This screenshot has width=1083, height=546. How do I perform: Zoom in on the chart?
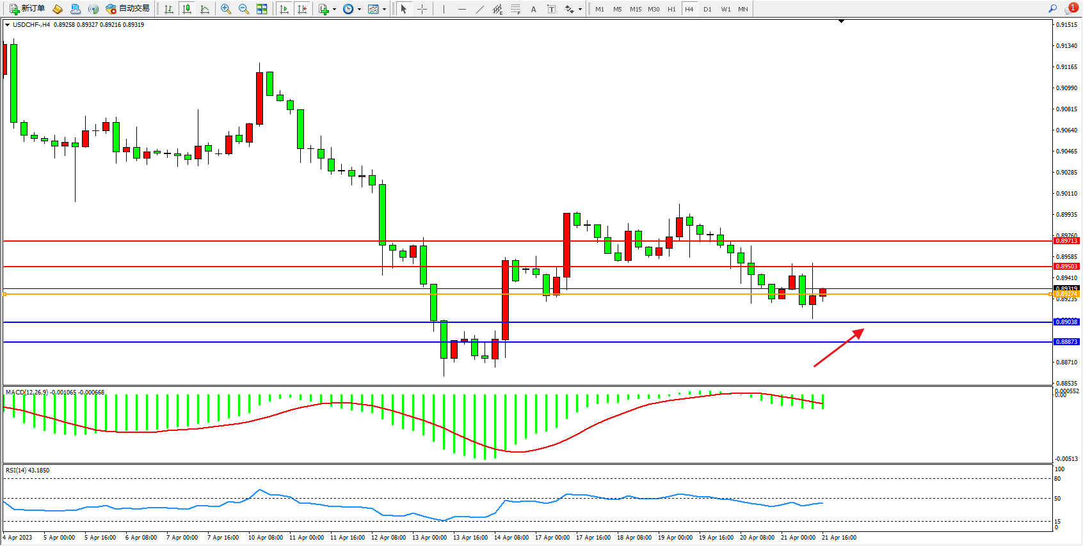226,9
